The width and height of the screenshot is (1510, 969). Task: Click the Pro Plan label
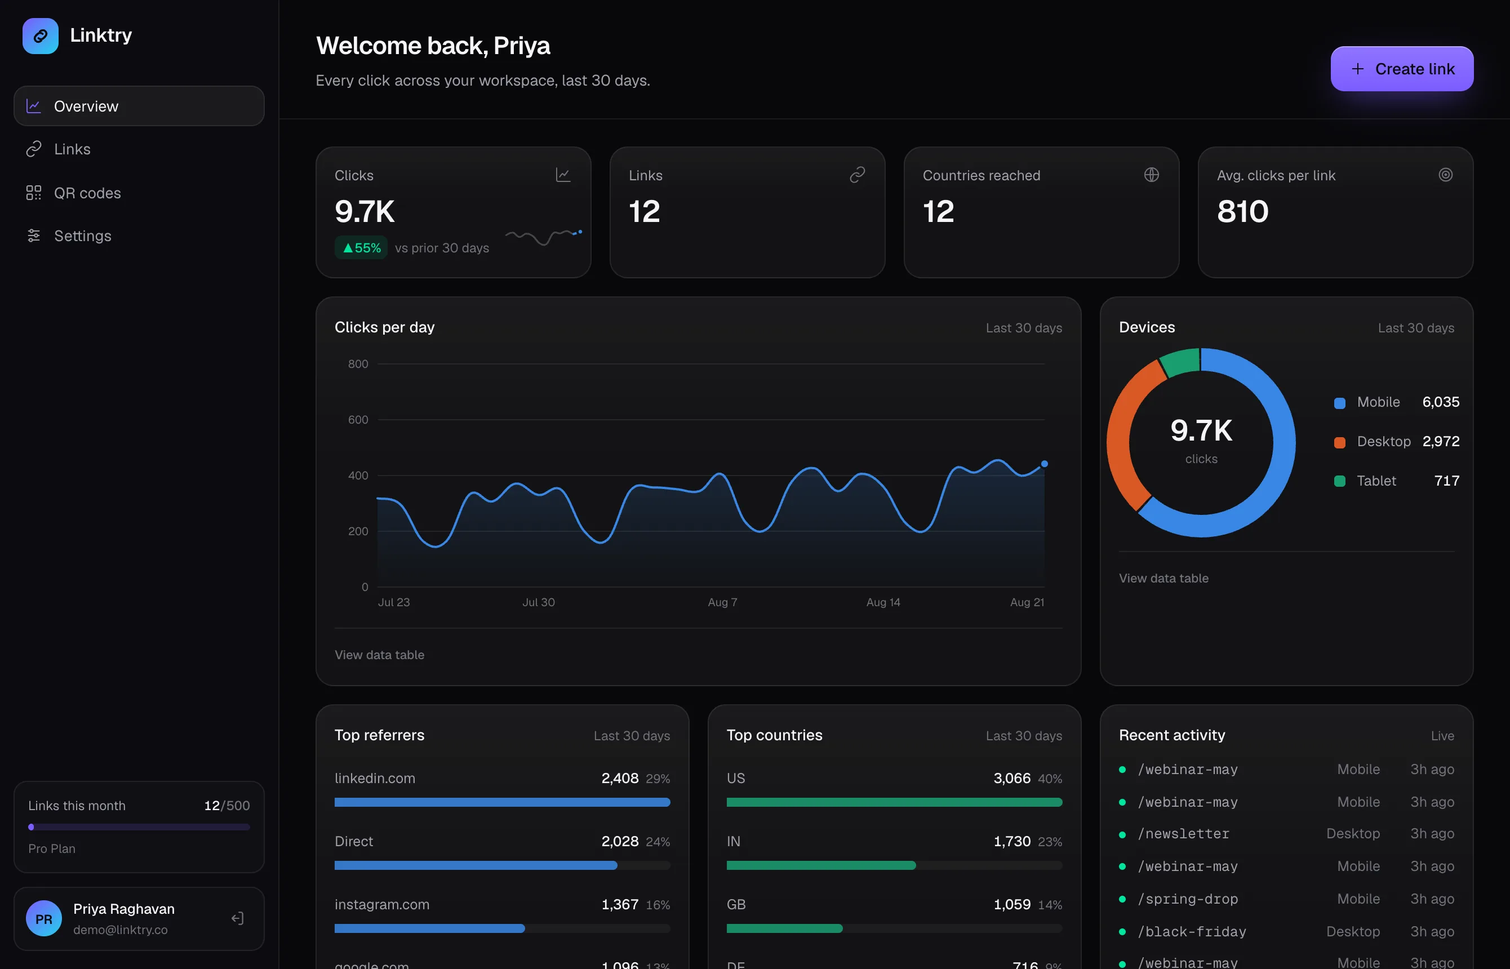tap(52, 848)
